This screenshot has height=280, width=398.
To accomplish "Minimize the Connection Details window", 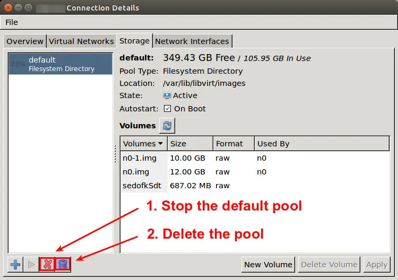I will tap(18, 7).
